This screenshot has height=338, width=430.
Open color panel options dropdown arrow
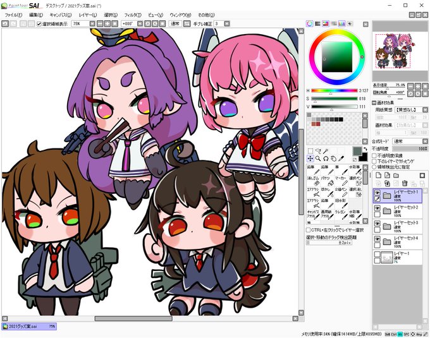tap(365, 25)
